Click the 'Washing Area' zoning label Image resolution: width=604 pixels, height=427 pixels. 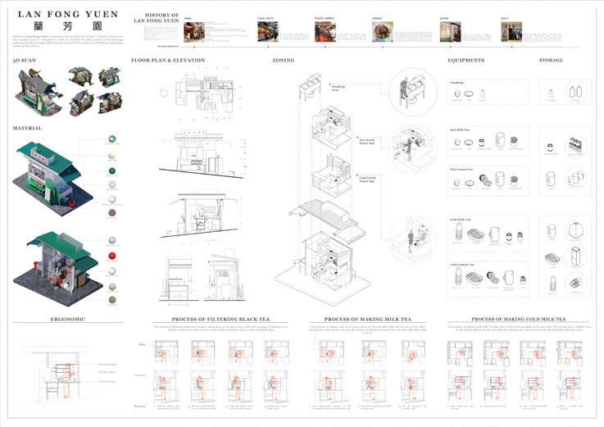[338, 89]
